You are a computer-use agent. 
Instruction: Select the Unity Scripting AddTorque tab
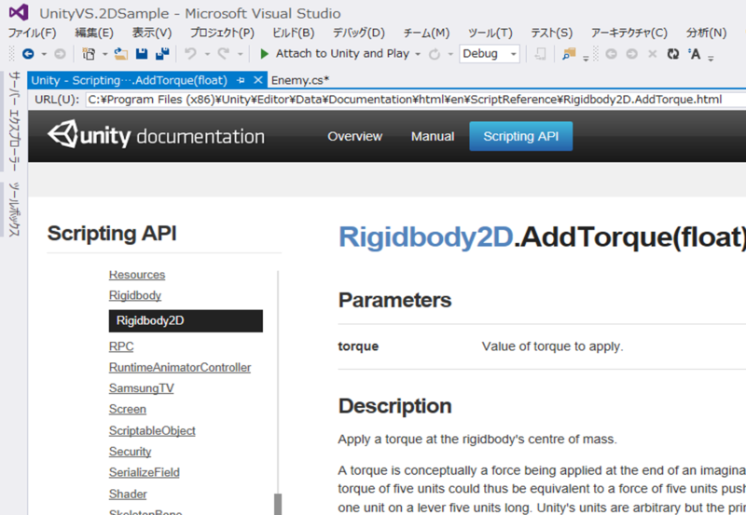(130, 80)
